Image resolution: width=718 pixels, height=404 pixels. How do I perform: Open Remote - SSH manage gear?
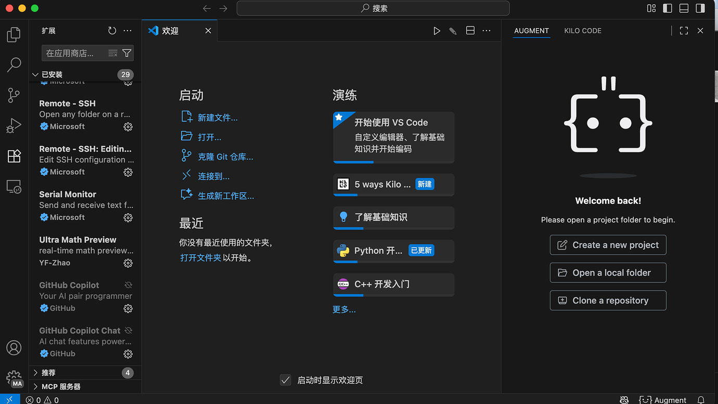coord(128,127)
